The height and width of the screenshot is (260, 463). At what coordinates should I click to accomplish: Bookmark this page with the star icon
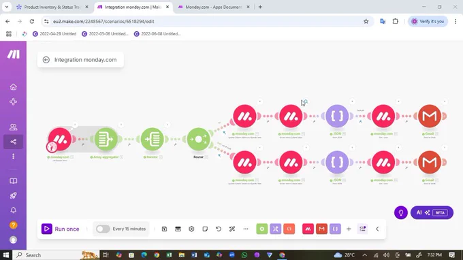click(366, 21)
